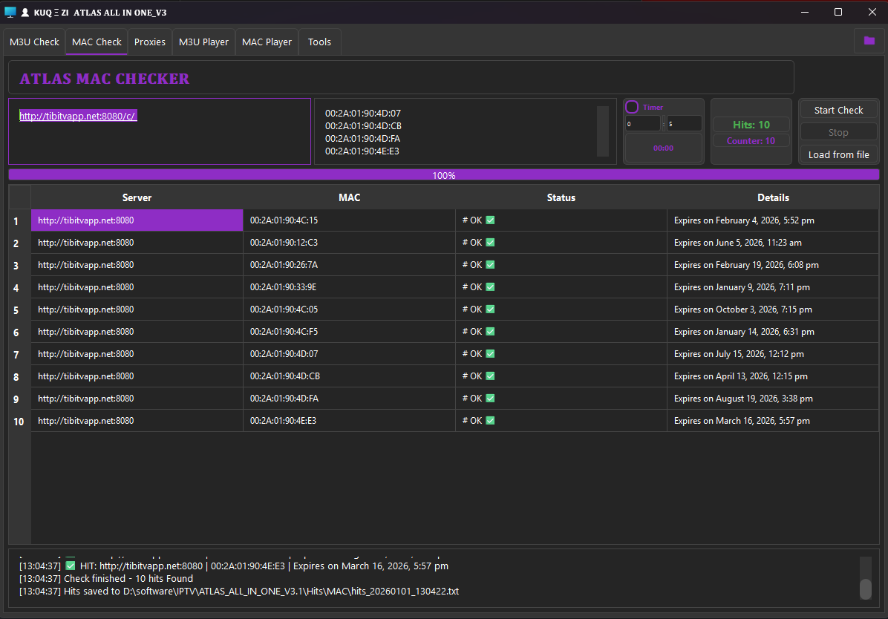Screen dimensions: 888x619
Task: Click the green OK checkmark in row 5
Action: pyautogui.click(x=490, y=309)
